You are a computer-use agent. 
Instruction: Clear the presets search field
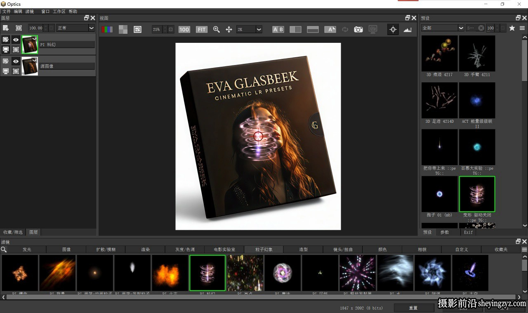481,28
